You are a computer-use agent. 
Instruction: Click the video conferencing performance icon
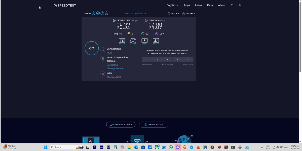[x=156, y=40]
